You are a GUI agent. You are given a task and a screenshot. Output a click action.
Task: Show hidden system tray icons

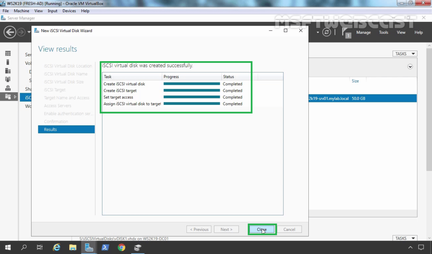[410, 247]
